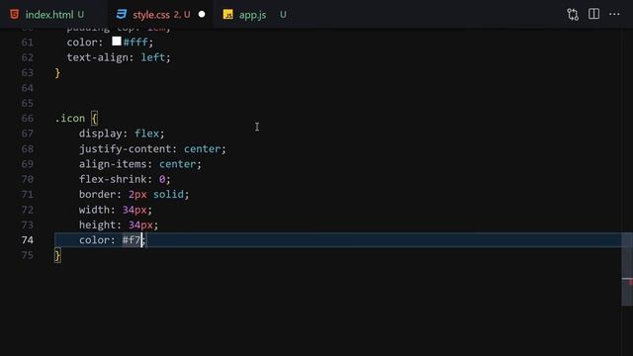Split the editor right
The image size is (633, 356).
[x=593, y=14]
